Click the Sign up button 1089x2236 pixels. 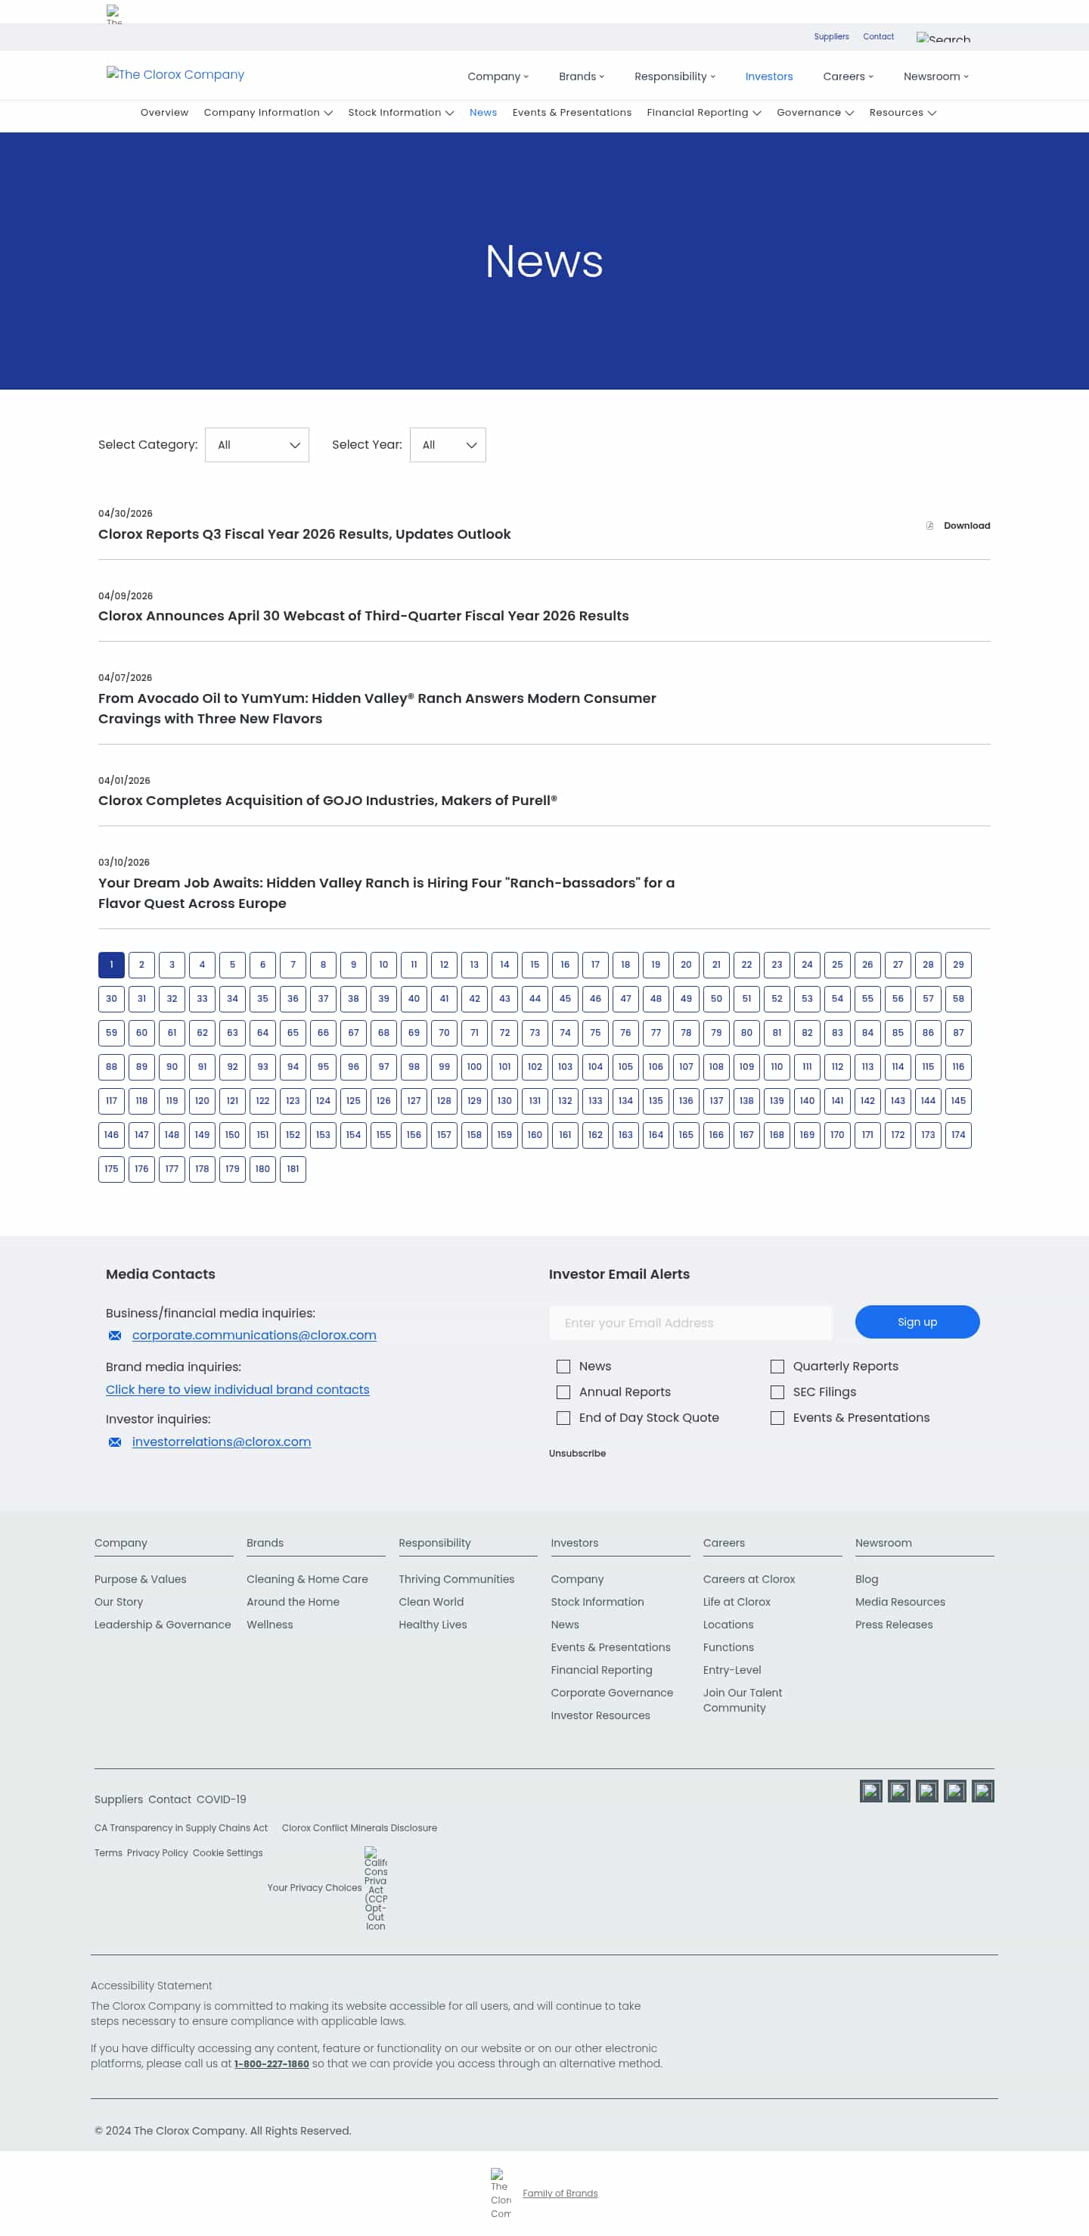tap(917, 1322)
